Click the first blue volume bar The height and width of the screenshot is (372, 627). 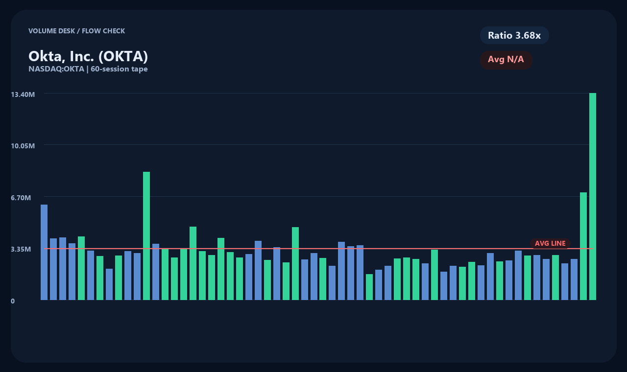[44, 252]
